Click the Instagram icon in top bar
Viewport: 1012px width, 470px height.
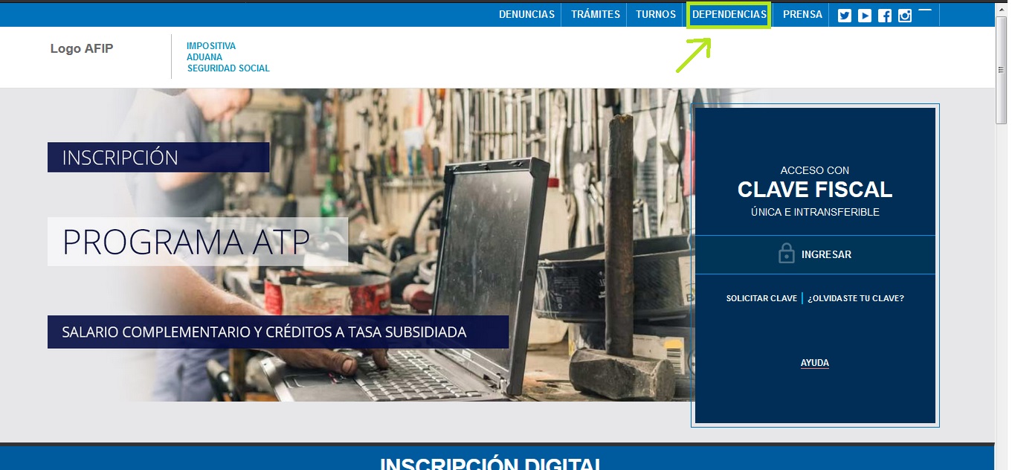(x=904, y=16)
